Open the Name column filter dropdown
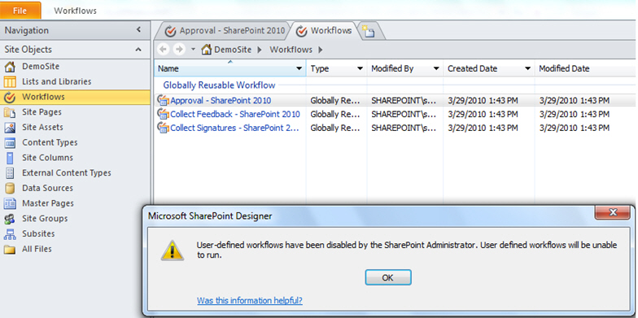This screenshot has height=318, width=638. click(299, 68)
